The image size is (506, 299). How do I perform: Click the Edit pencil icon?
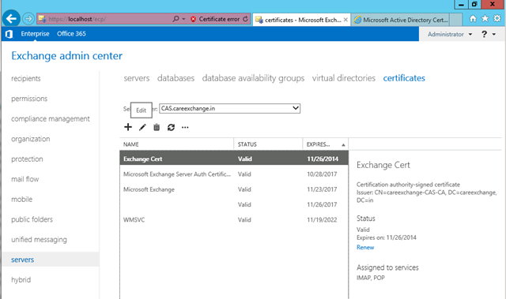coord(142,128)
